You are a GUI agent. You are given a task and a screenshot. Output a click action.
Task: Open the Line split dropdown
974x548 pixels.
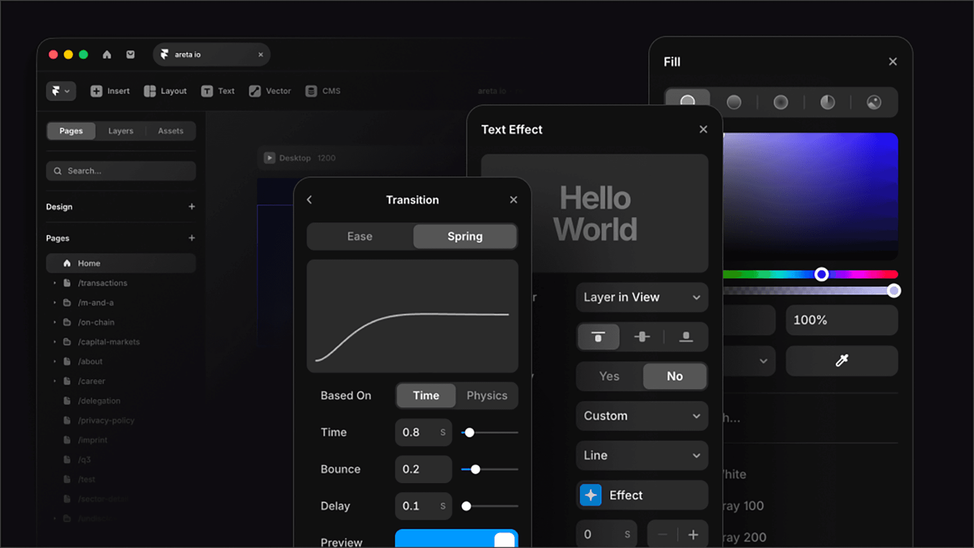(641, 456)
